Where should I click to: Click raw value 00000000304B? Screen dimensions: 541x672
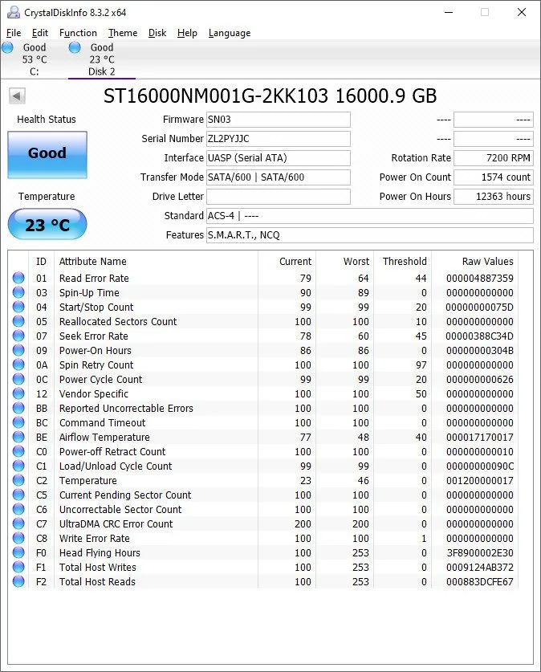[480, 351]
